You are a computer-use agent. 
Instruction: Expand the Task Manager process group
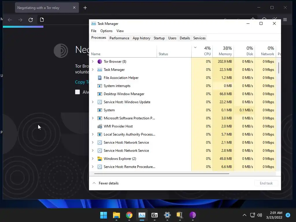(93, 70)
